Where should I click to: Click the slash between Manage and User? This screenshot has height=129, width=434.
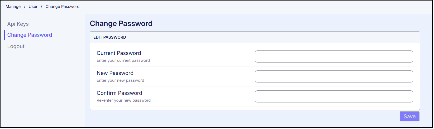25,7
